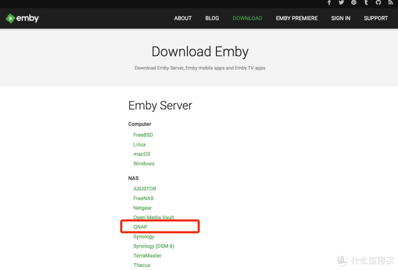Viewport: 398px width, 270px height.
Task: Open the SUPPORT menu item
Action: [376, 18]
